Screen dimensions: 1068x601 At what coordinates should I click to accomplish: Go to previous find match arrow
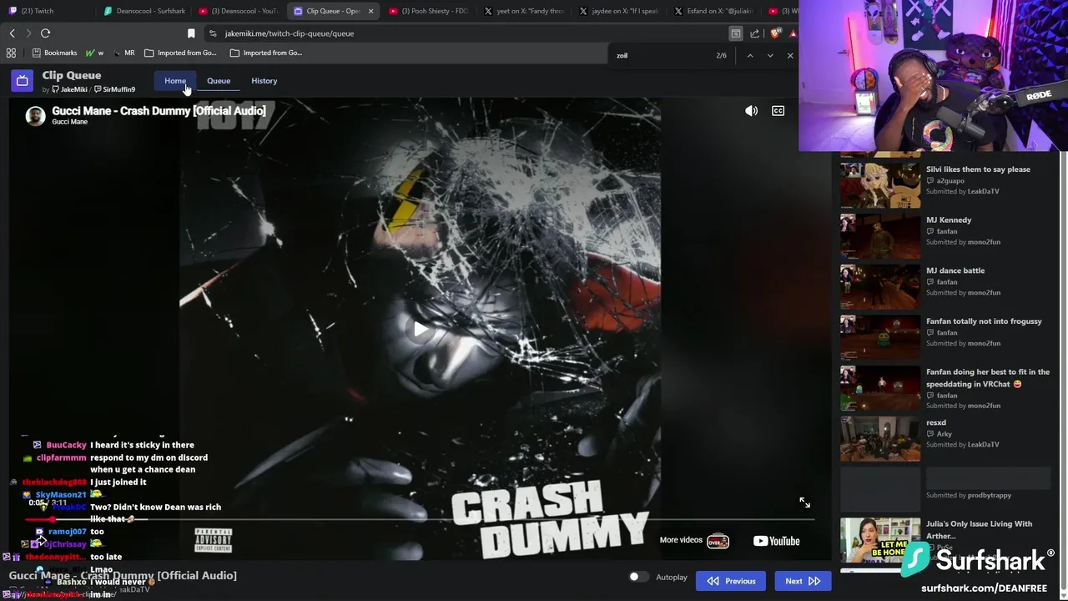(x=750, y=55)
